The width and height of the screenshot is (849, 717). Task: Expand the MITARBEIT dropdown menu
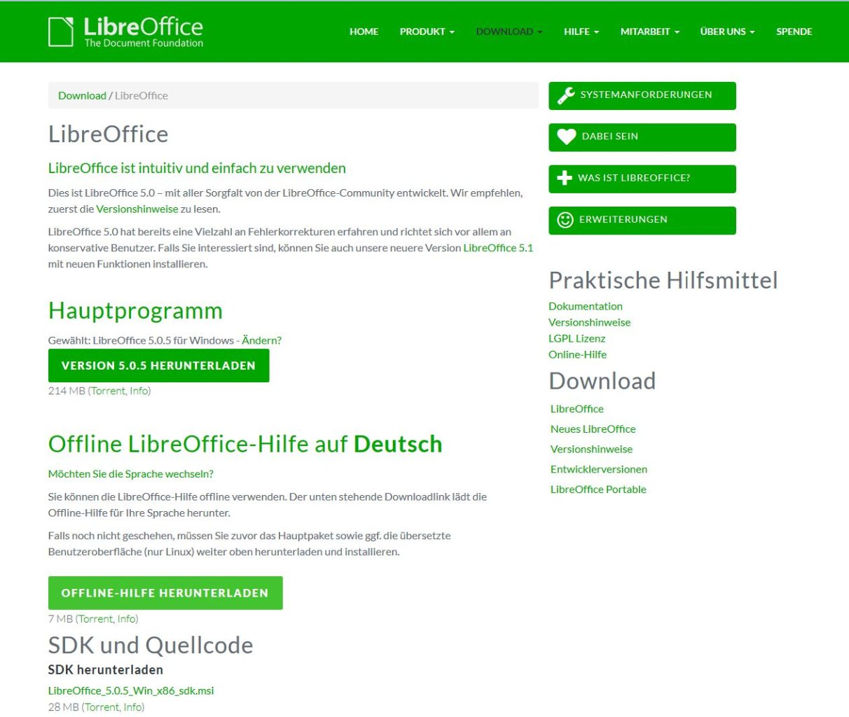[x=650, y=32]
